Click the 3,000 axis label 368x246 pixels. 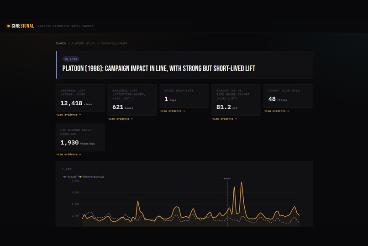(x=75, y=204)
